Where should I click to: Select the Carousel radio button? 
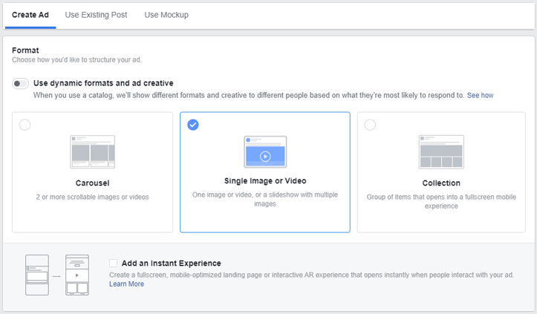pyautogui.click(x=25, y=125)
